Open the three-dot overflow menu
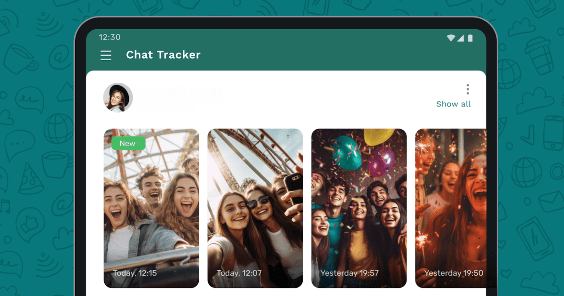The image size is (564, 296). 468,89
